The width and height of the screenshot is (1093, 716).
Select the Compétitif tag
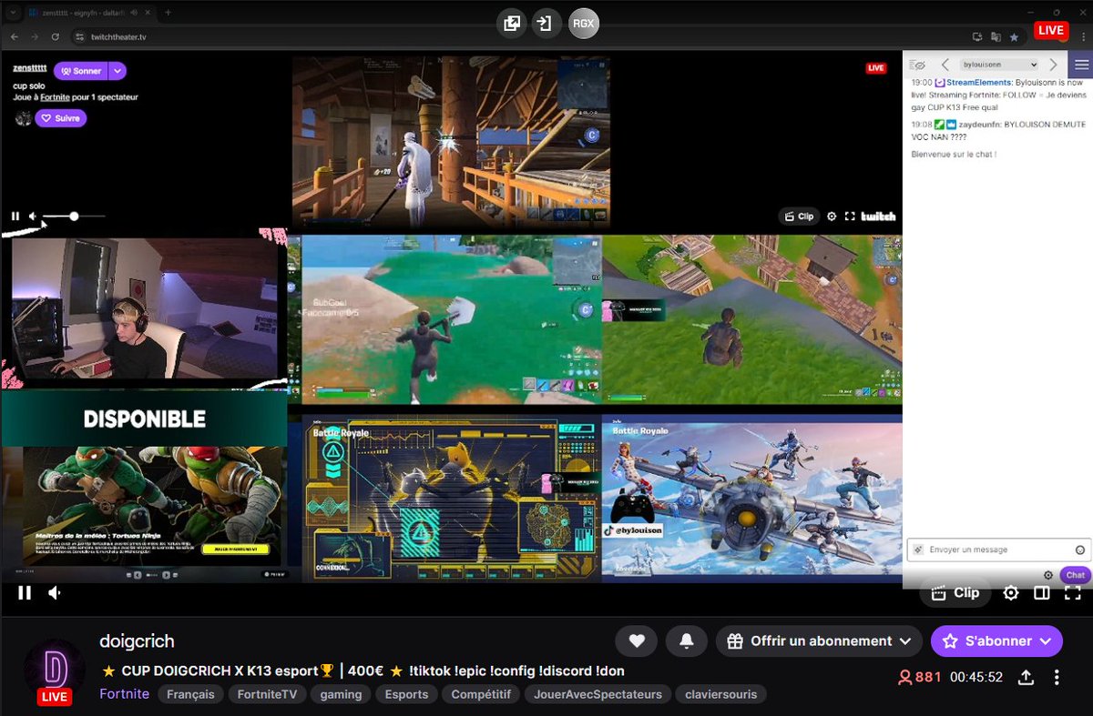point(482,694)
